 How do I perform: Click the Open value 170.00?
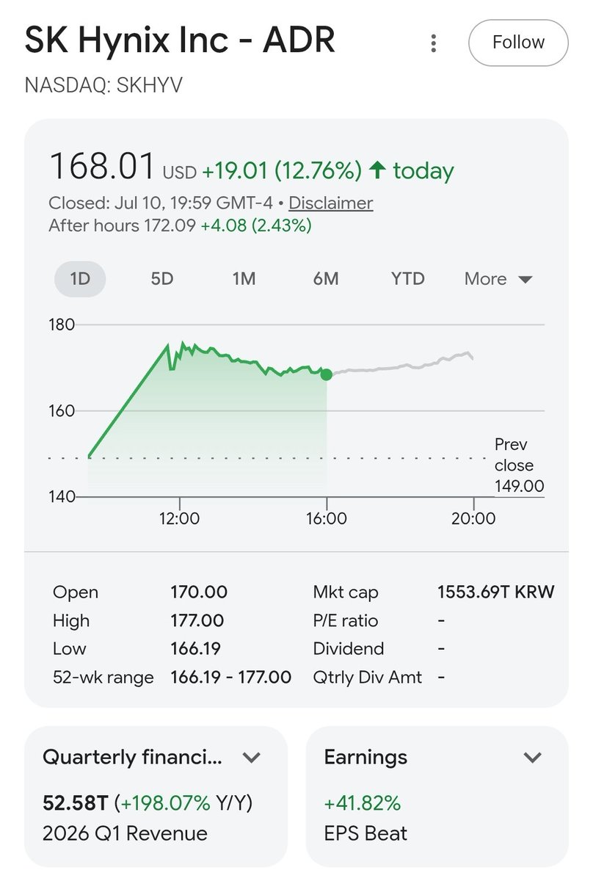point(199,592)
